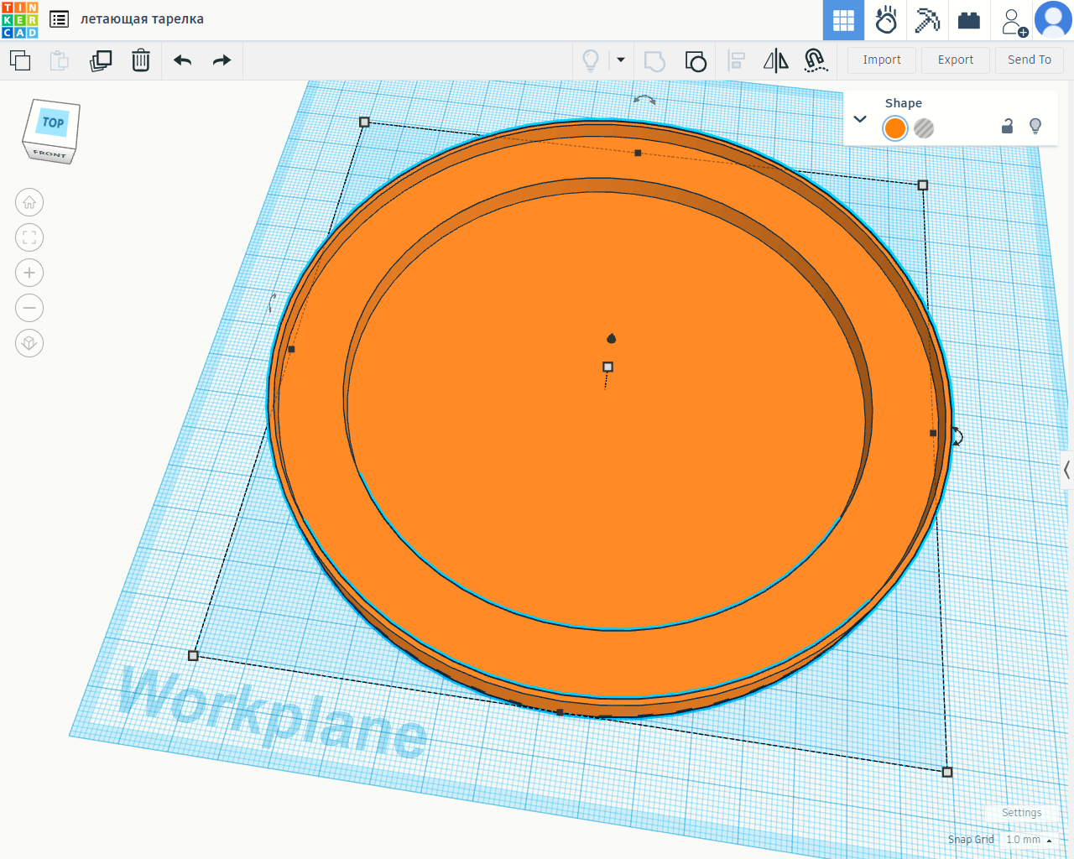Toggle Hole mode for the shape
The height and width of the screenshot is (859, 1074).
coord(924,128)
